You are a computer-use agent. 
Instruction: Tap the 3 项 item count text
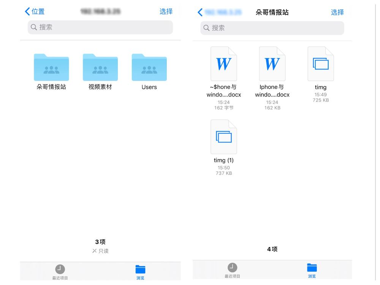click(100, 242)
